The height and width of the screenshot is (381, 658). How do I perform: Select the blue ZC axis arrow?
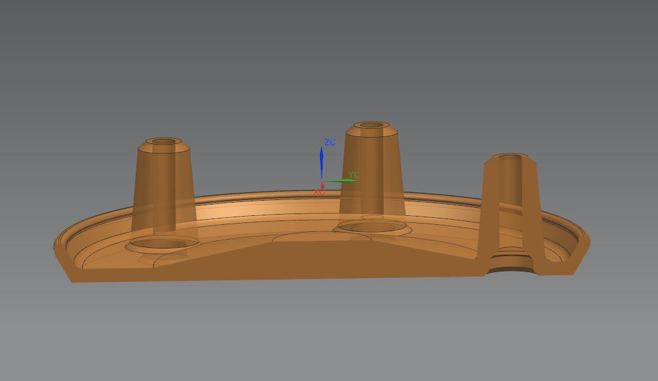[x=321, y=162]
